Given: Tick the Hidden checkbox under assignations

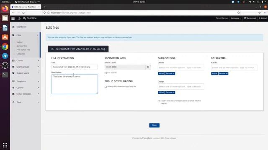Looking at the screenshot, I should [159, 101].
